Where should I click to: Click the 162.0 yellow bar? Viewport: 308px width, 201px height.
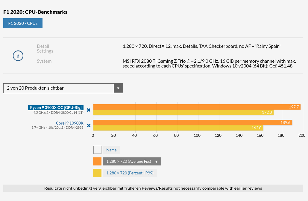(178, 128)
